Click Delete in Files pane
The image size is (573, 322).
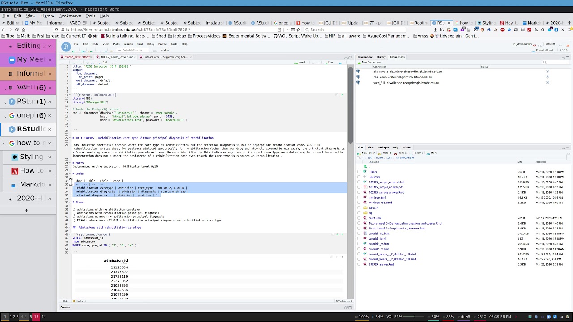pyautogui.click(x=401, y=153)
